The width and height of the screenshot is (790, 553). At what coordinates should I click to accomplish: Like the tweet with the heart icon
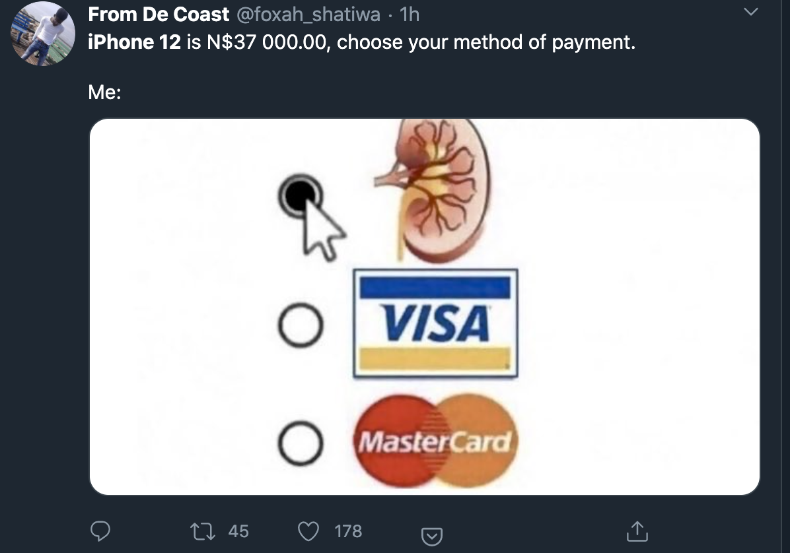pyautogui.click(x=308, y=531)
